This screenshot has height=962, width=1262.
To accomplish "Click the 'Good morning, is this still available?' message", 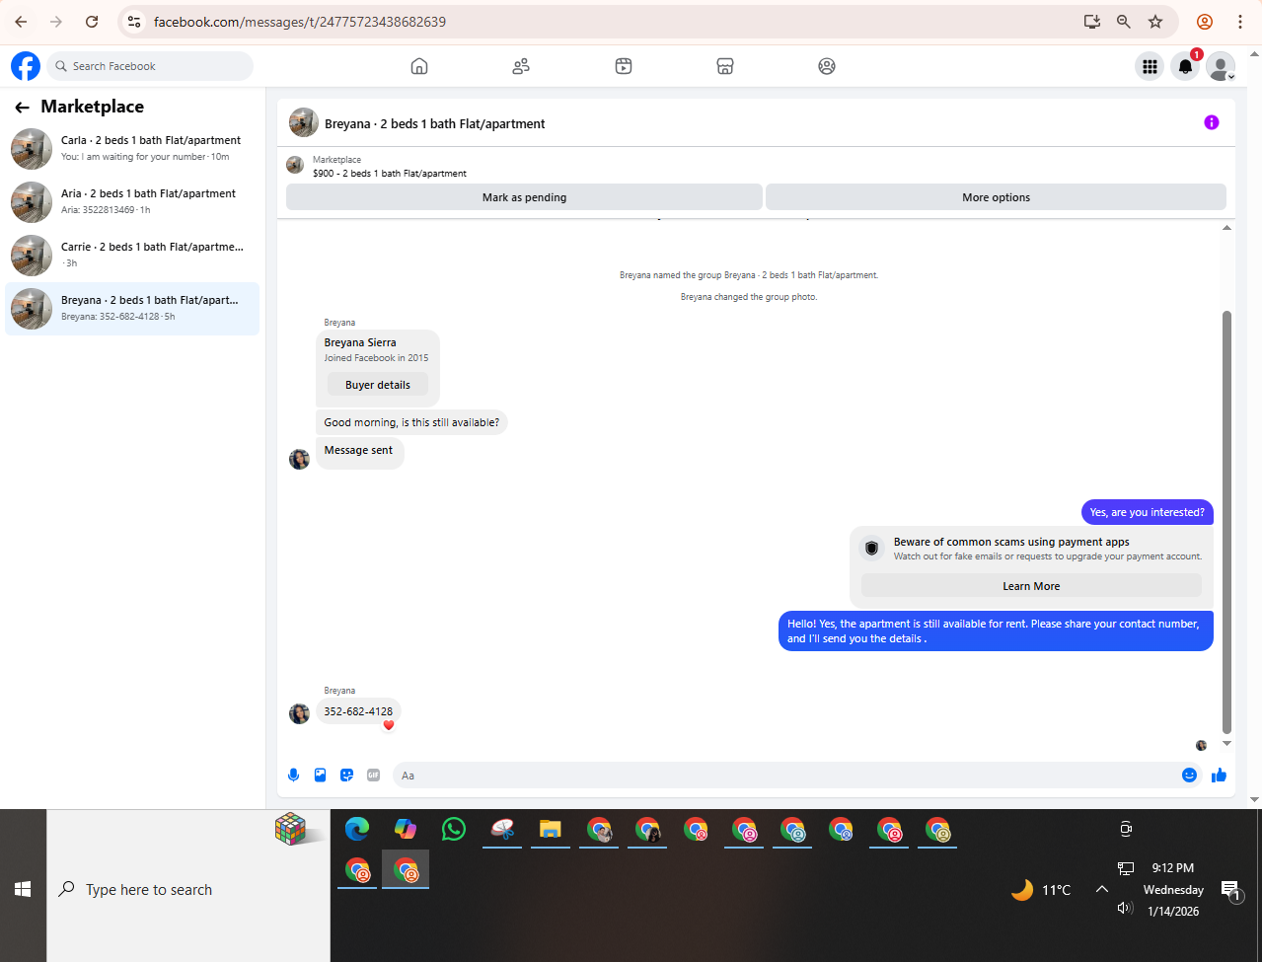I will point(411,422).
